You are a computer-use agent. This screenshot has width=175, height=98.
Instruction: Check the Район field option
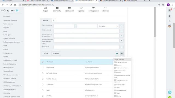coord(115,93)
